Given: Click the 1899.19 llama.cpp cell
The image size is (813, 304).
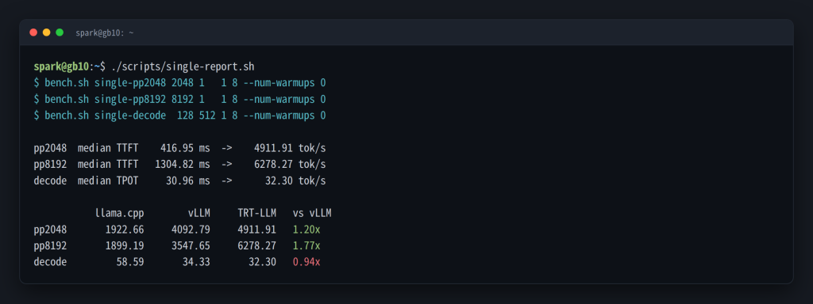Looking at the screenshot, I should pos(125,245).
